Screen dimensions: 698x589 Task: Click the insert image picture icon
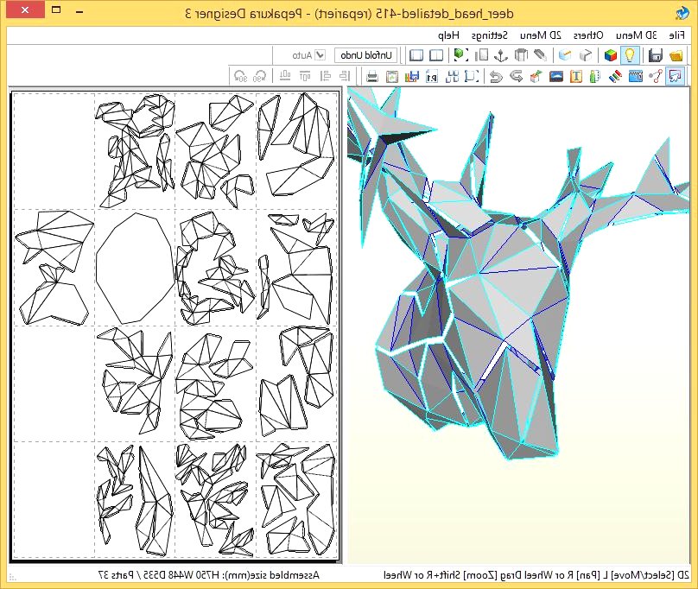tap(555, 77)
